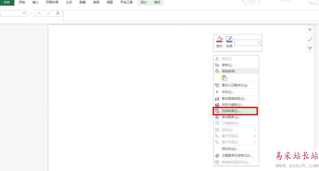
Task: Click the formula bar confirm checkmark icon
Action: point(48,13)
